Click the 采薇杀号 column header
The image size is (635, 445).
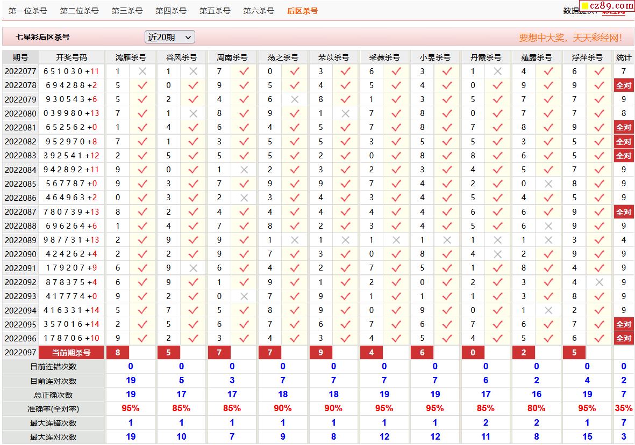[x=384, y=57]
